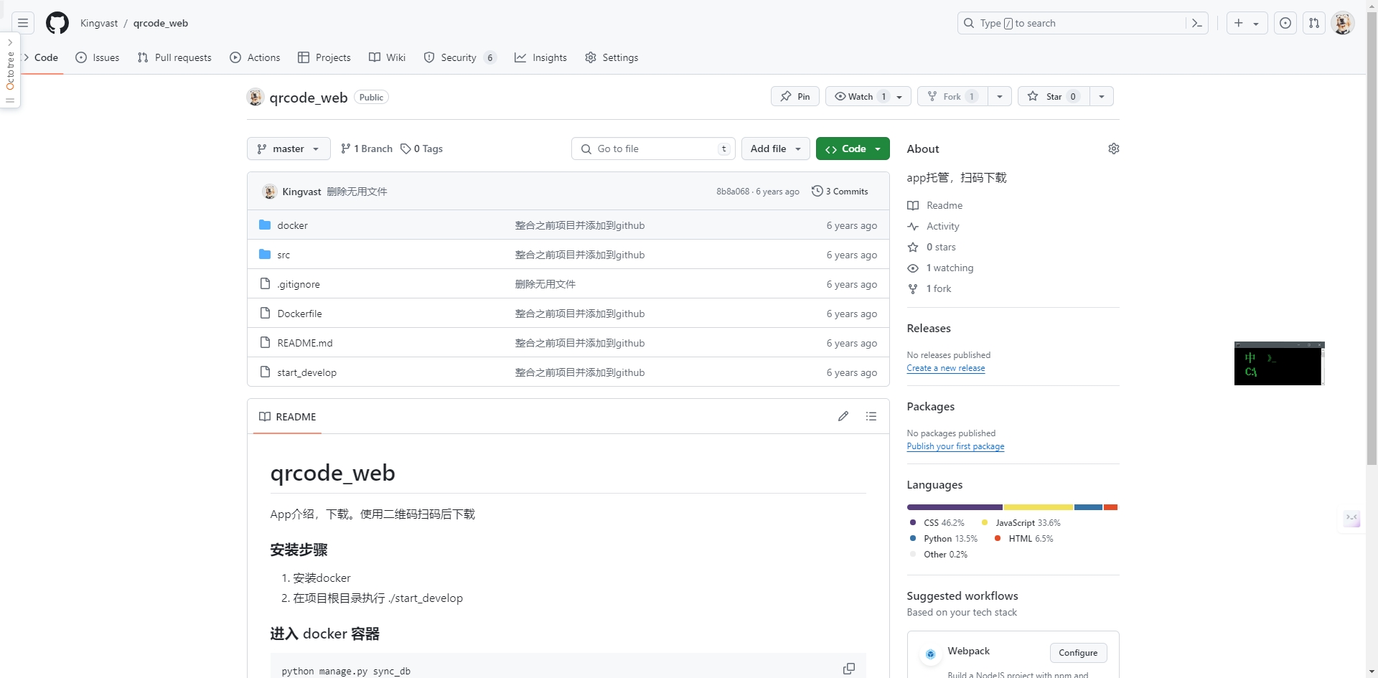Focus the 'Go to file' search box
The height and width of the screenshot is (678, 1378).
[653, 149]
